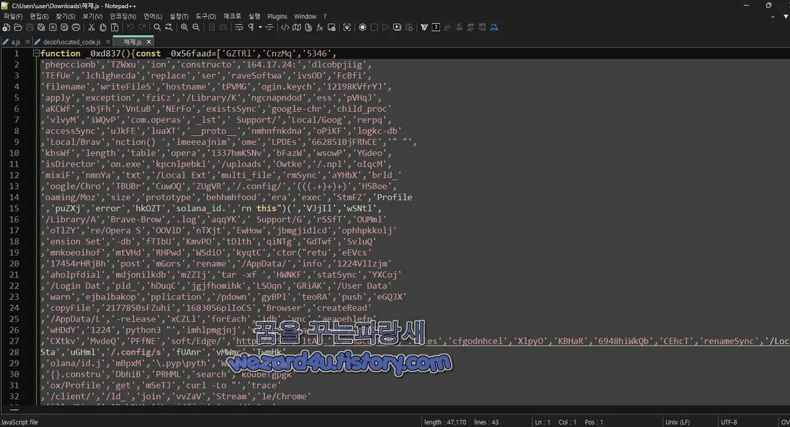Image resolution: width=790 pixels, height=427 pixels.
Task: Open the 언어(L) menu
Action: pos(153,16)
